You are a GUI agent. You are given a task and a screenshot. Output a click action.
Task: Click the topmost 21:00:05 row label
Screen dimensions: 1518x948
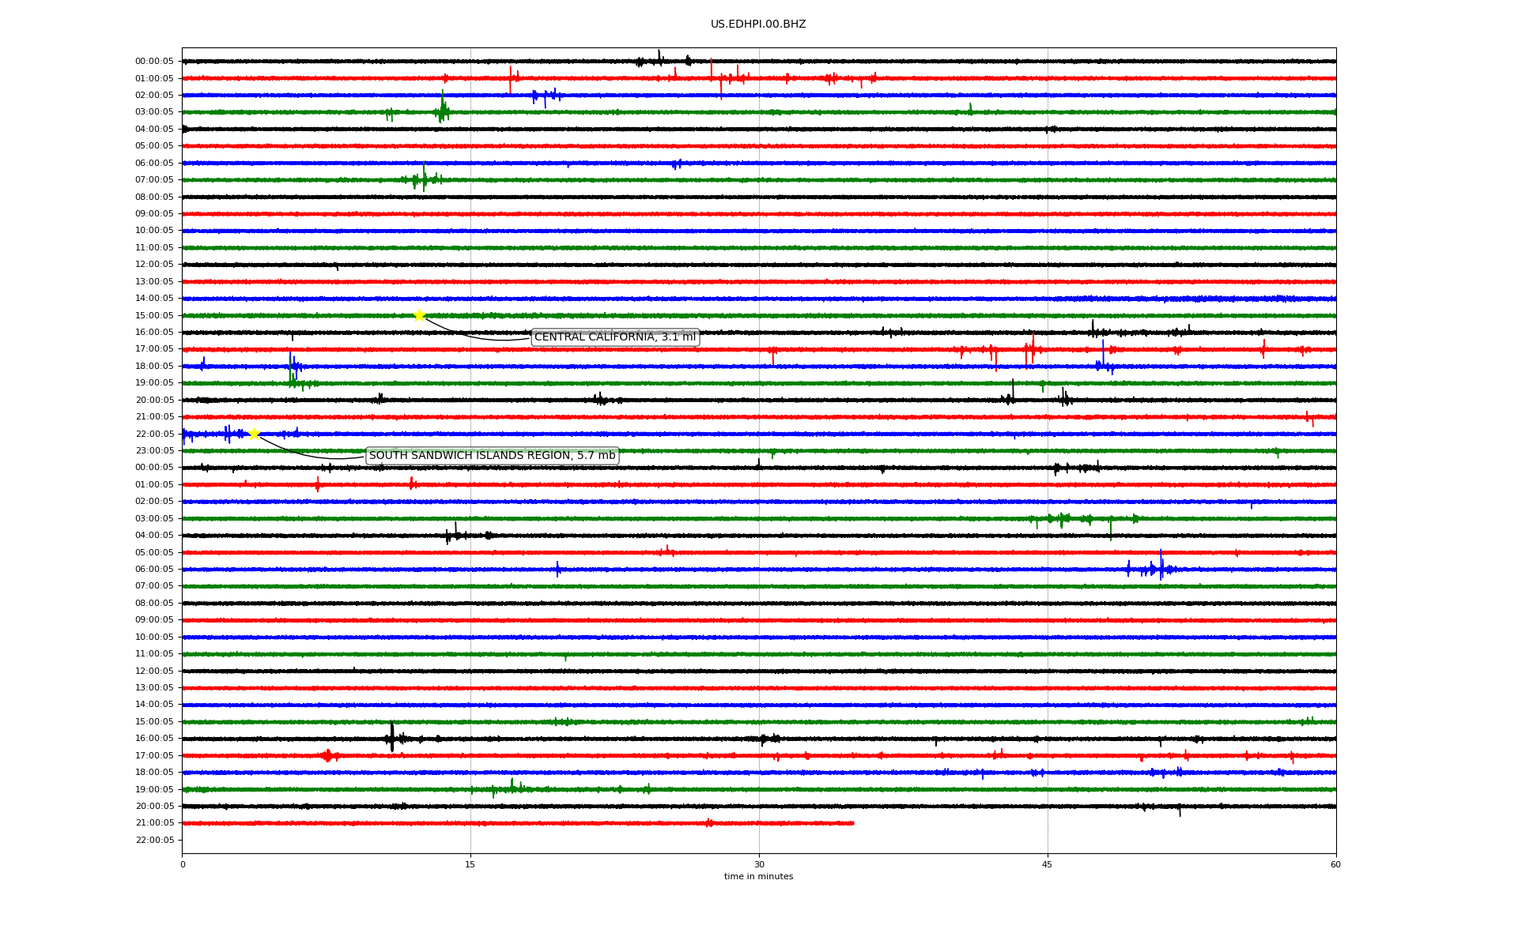[x=154, y=417]
